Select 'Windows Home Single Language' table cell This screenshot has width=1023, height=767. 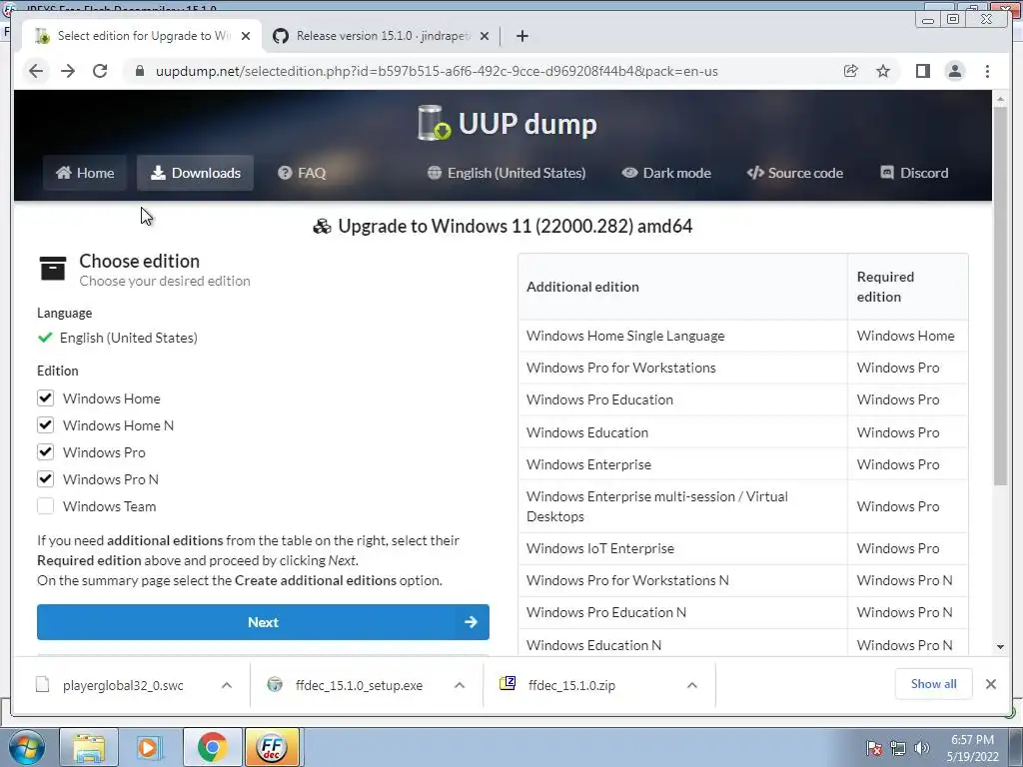682,336
